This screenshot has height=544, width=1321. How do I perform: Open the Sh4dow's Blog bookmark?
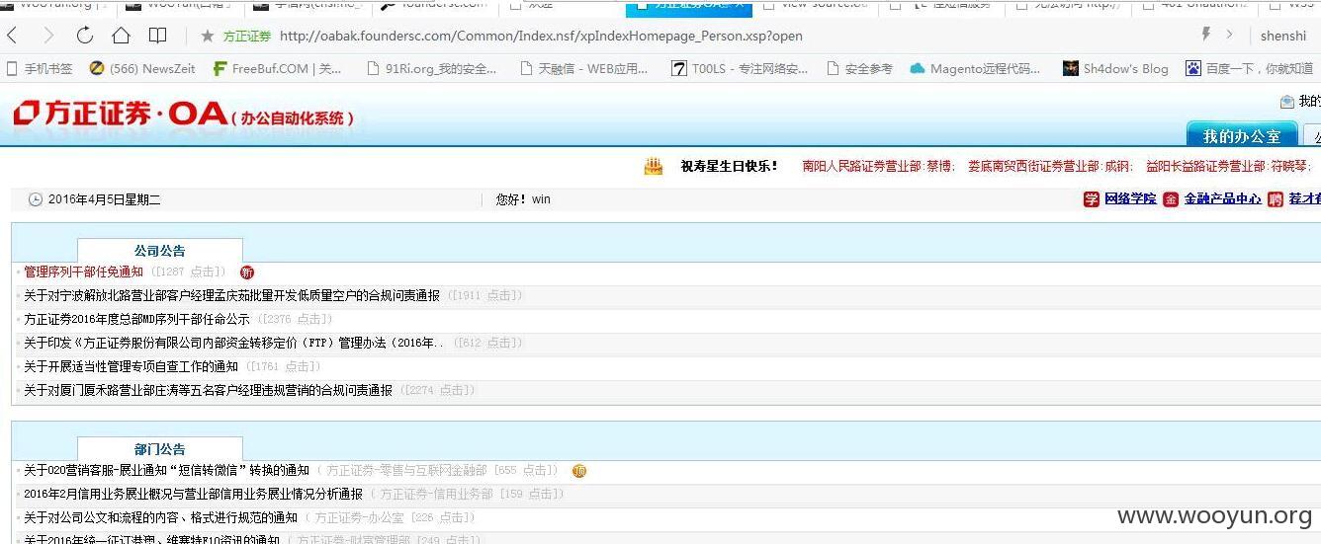[1115, 68]
